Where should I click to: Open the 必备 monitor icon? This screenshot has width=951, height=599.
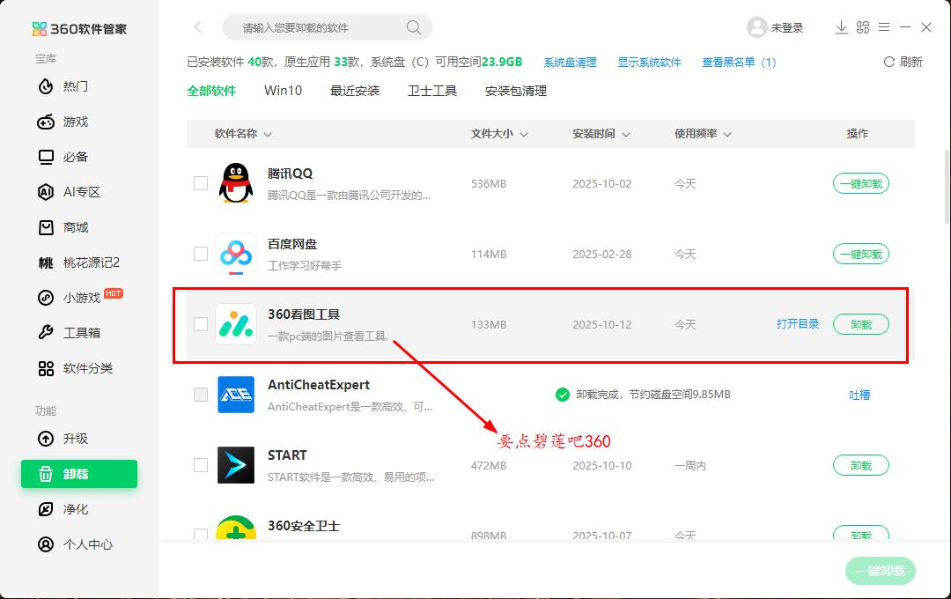[x=46, y=157]
